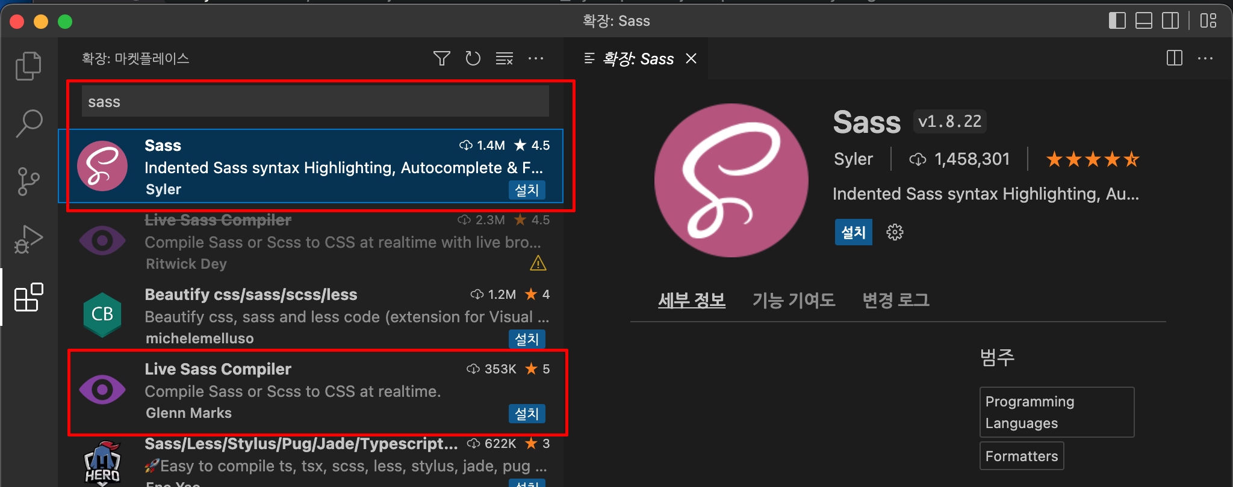The height and width of the screenshot is (487, 1233).
Task: Close the Sass extension tab
Action: (691, 58)
